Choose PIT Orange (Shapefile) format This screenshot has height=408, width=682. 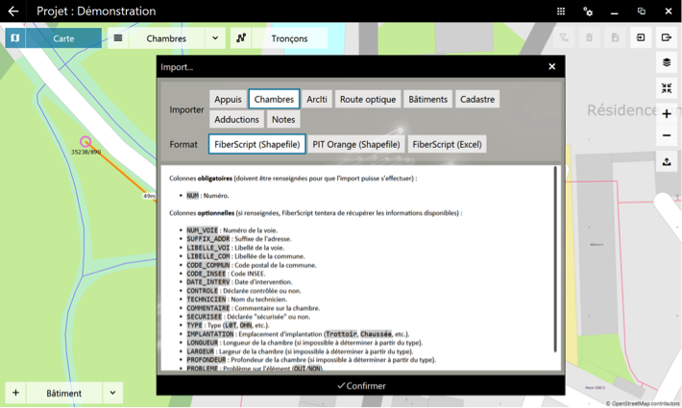click(x=356, y=144)
